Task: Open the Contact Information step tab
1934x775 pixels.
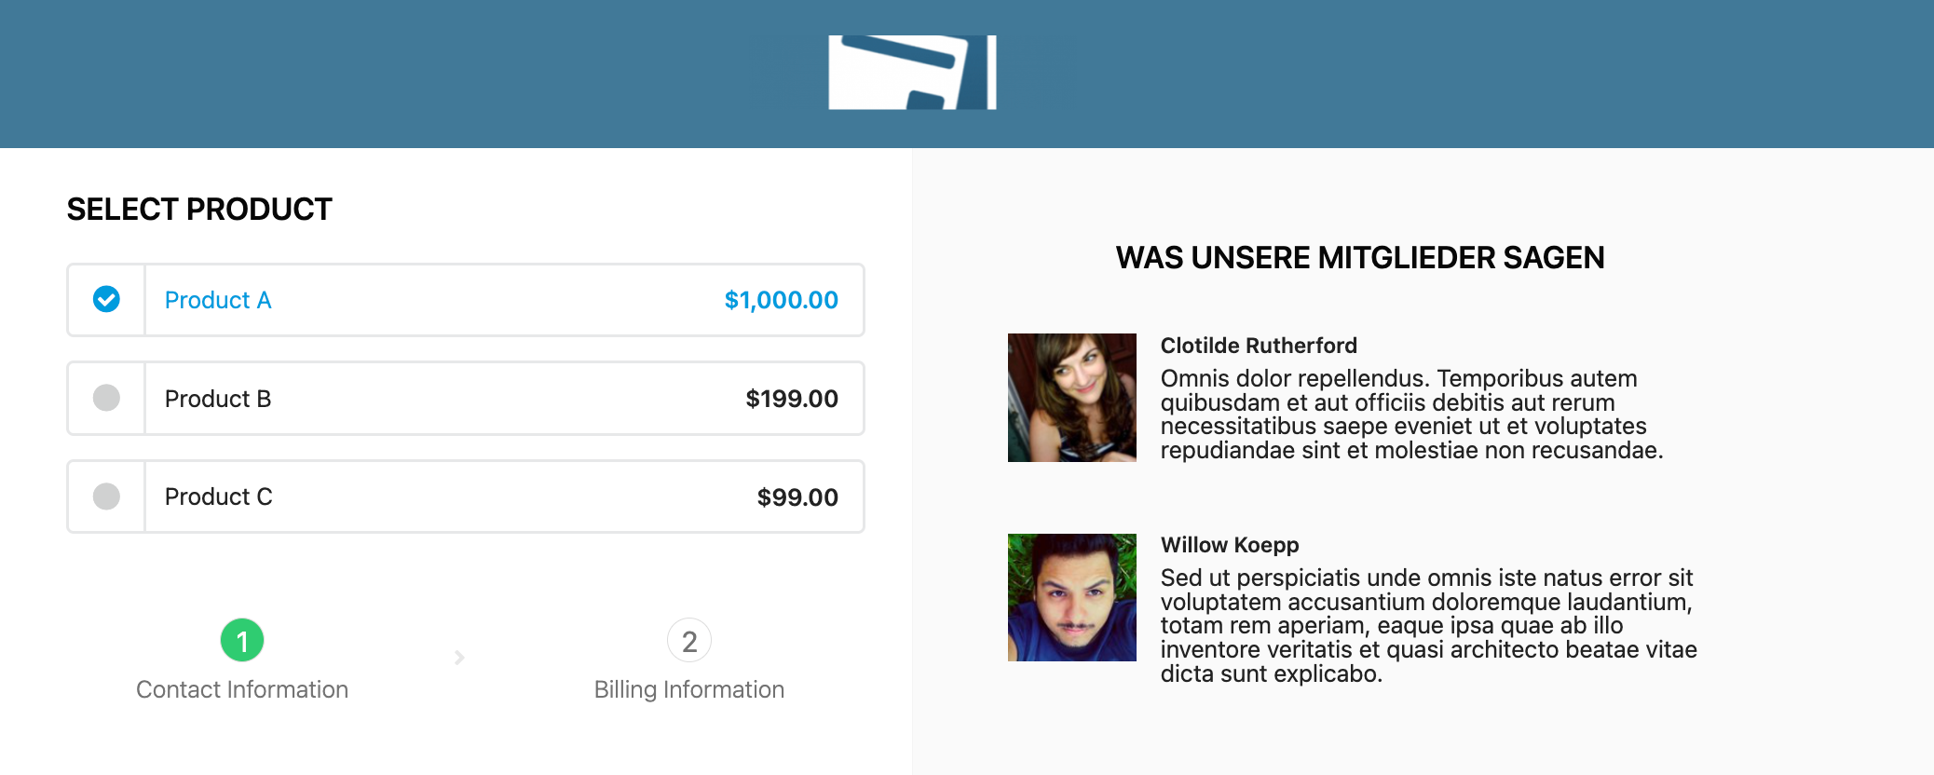Action: [242, 689]
